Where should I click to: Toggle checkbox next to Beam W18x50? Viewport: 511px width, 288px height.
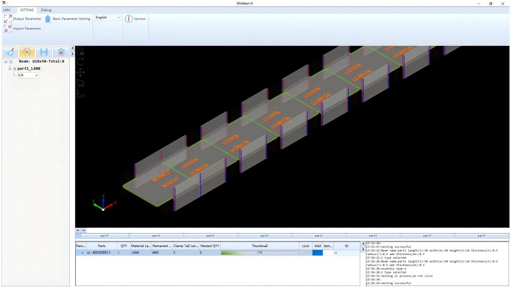[10, 61]
